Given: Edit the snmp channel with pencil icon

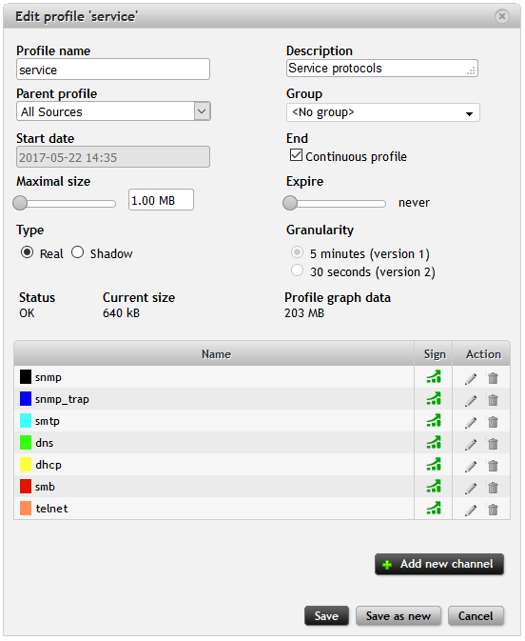Looking at the screenshot, I should (x=470, y=378).
